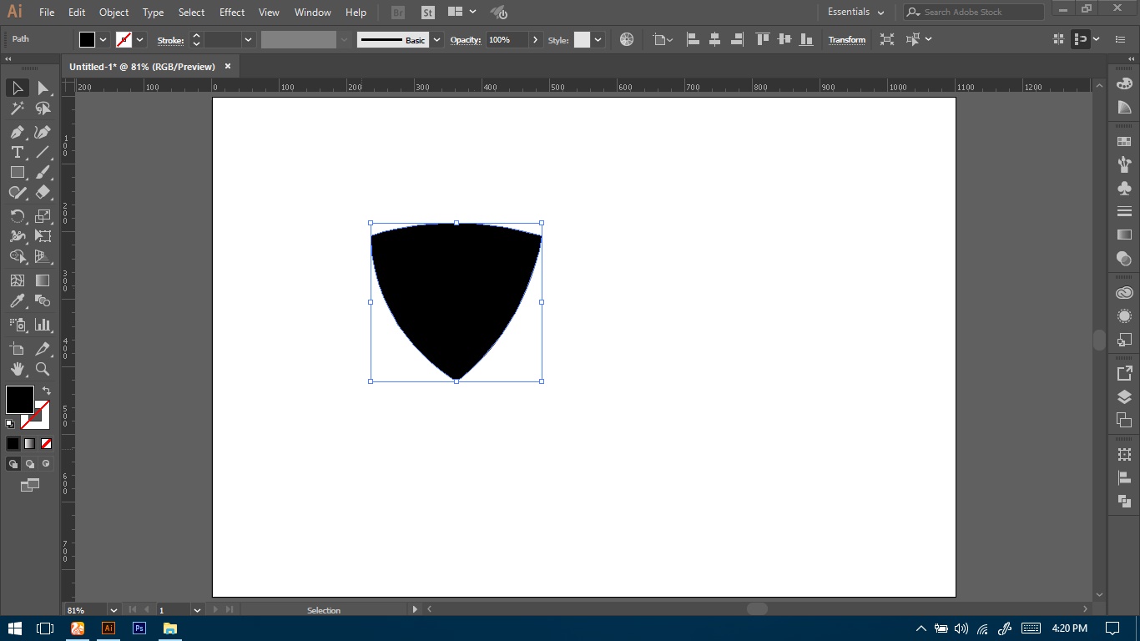The image size is (1140, 641).
Task: Set paint mode to Gradient
Action: pyautogui.click(x=29, y=444)
